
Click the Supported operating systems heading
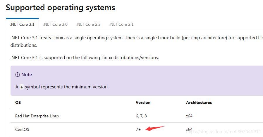60,8
